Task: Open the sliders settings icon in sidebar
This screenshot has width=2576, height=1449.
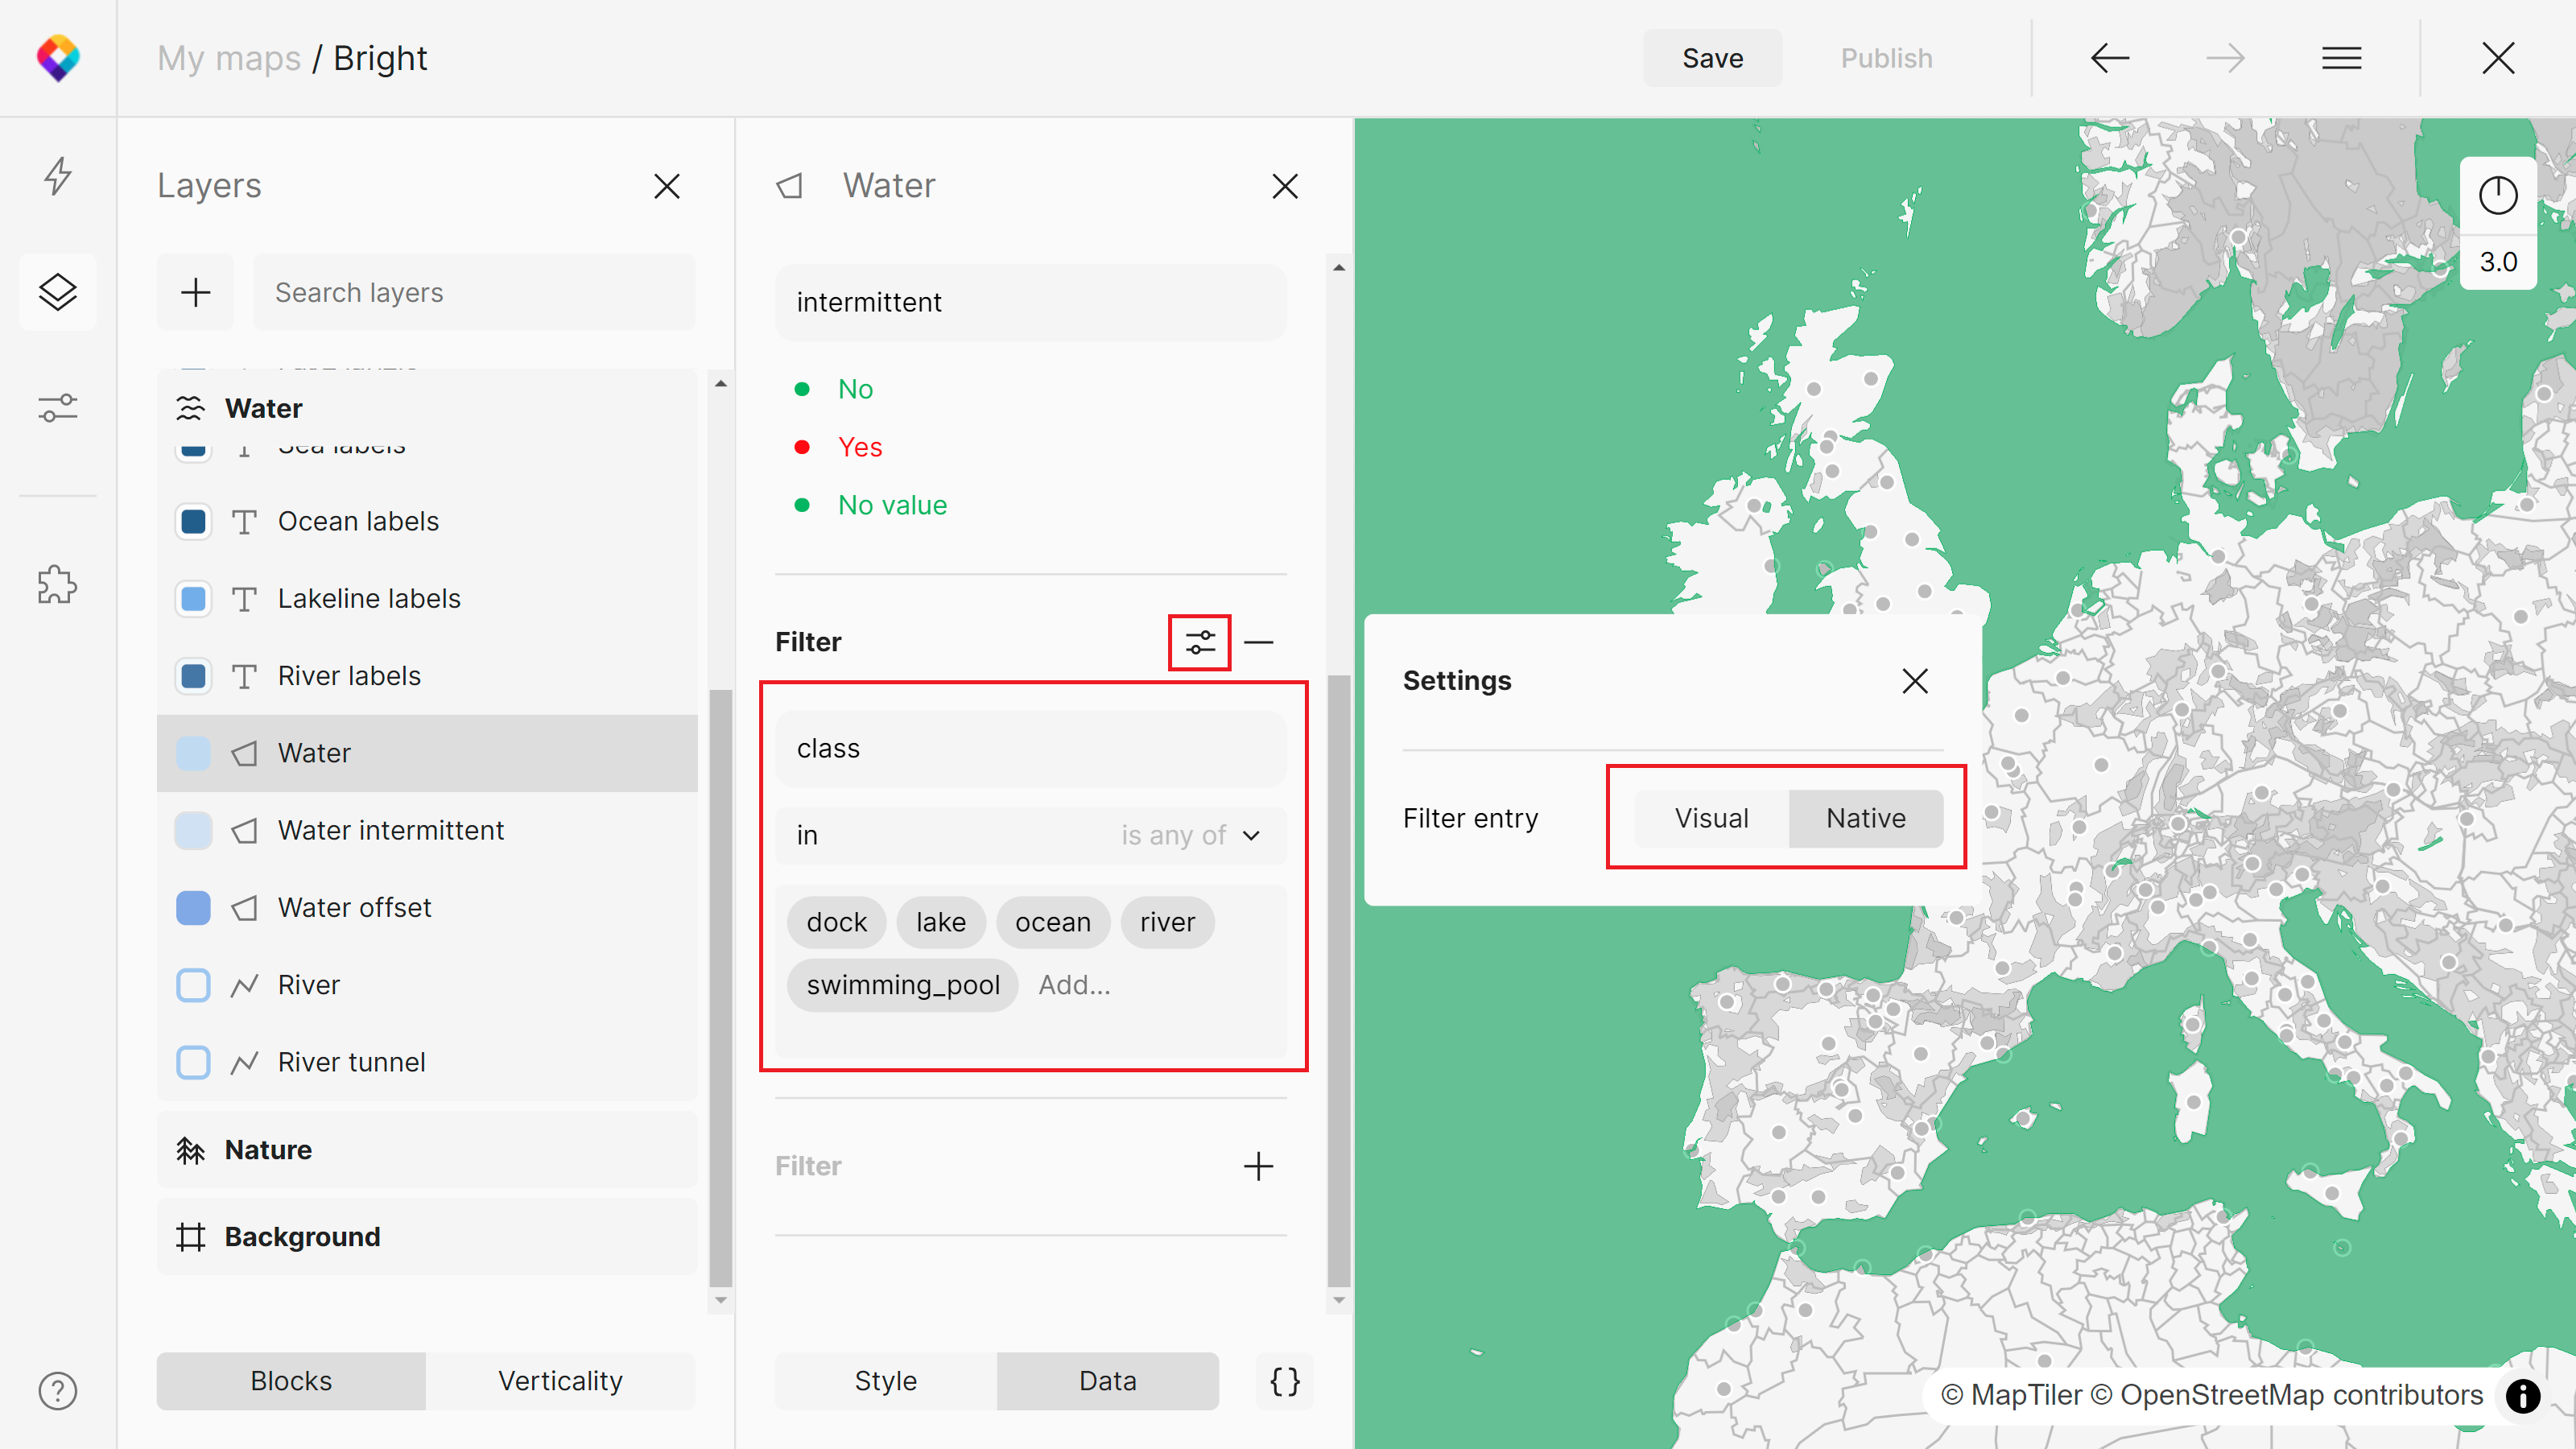Action: tap(58, 408)
